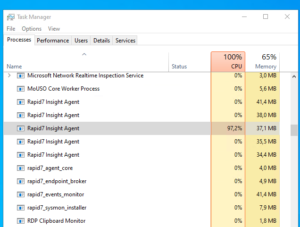The width and height of the screenshot is (300, 227).
Task: Switch to the Details tab
Action: click(x=101, y=41)
